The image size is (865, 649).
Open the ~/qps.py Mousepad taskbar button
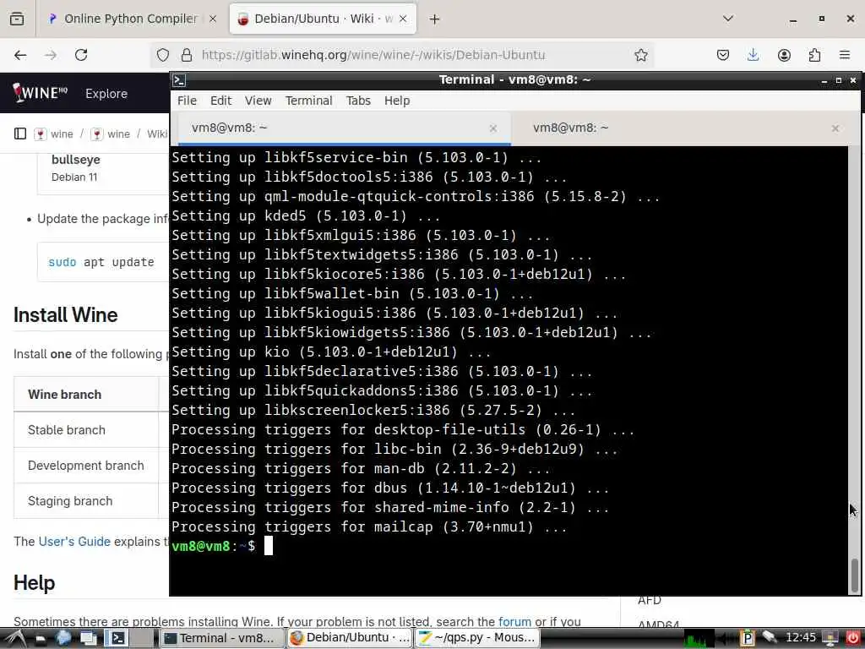point(477,638)
